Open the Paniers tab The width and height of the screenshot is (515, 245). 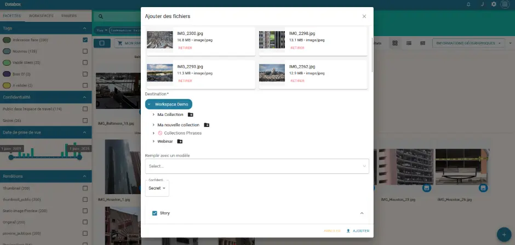[69, 16]
